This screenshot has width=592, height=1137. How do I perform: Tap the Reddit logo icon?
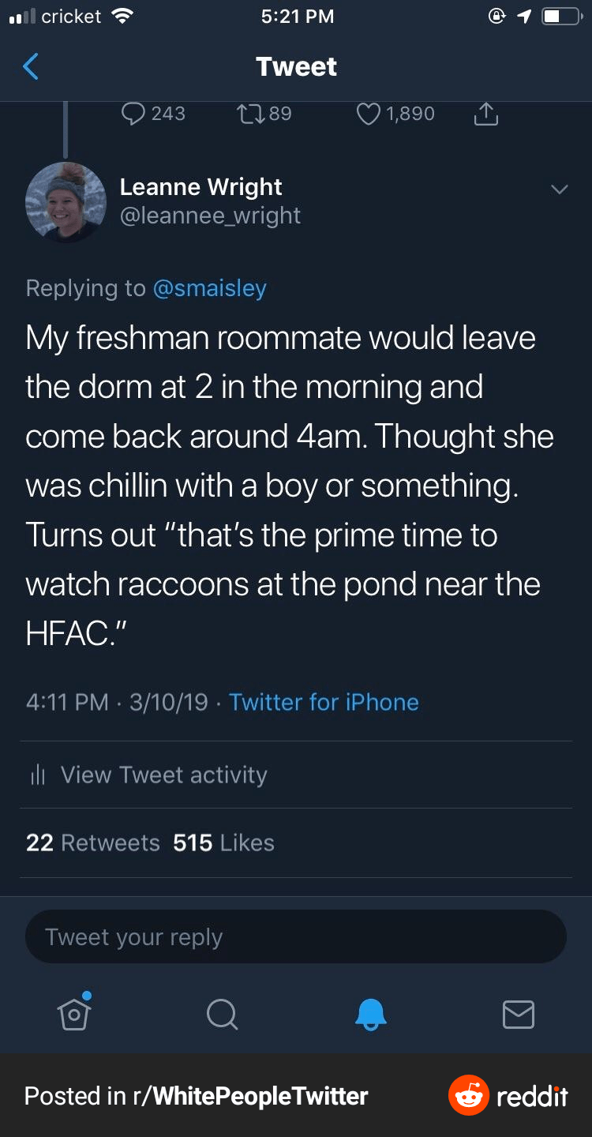[x=467, y=1095]
